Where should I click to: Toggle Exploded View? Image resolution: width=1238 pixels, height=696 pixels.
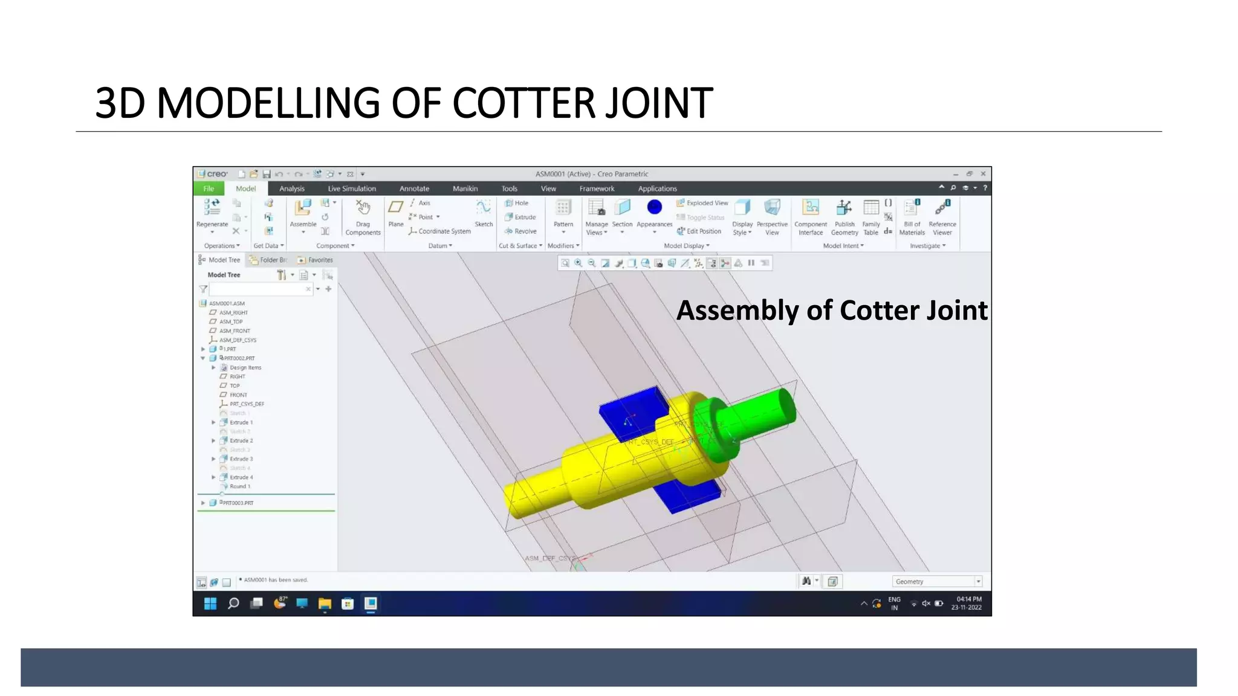pyautogui.click(x=702, y=203)
